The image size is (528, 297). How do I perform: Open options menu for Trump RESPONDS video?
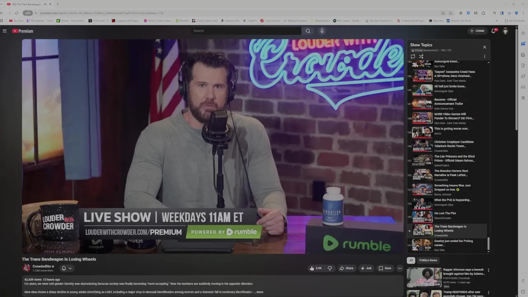click(x=488, y=293)
